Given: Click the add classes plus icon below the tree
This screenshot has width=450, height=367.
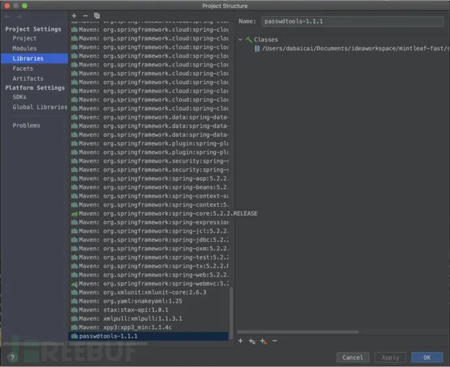Looking at the screenshot, I should point(241,341).
